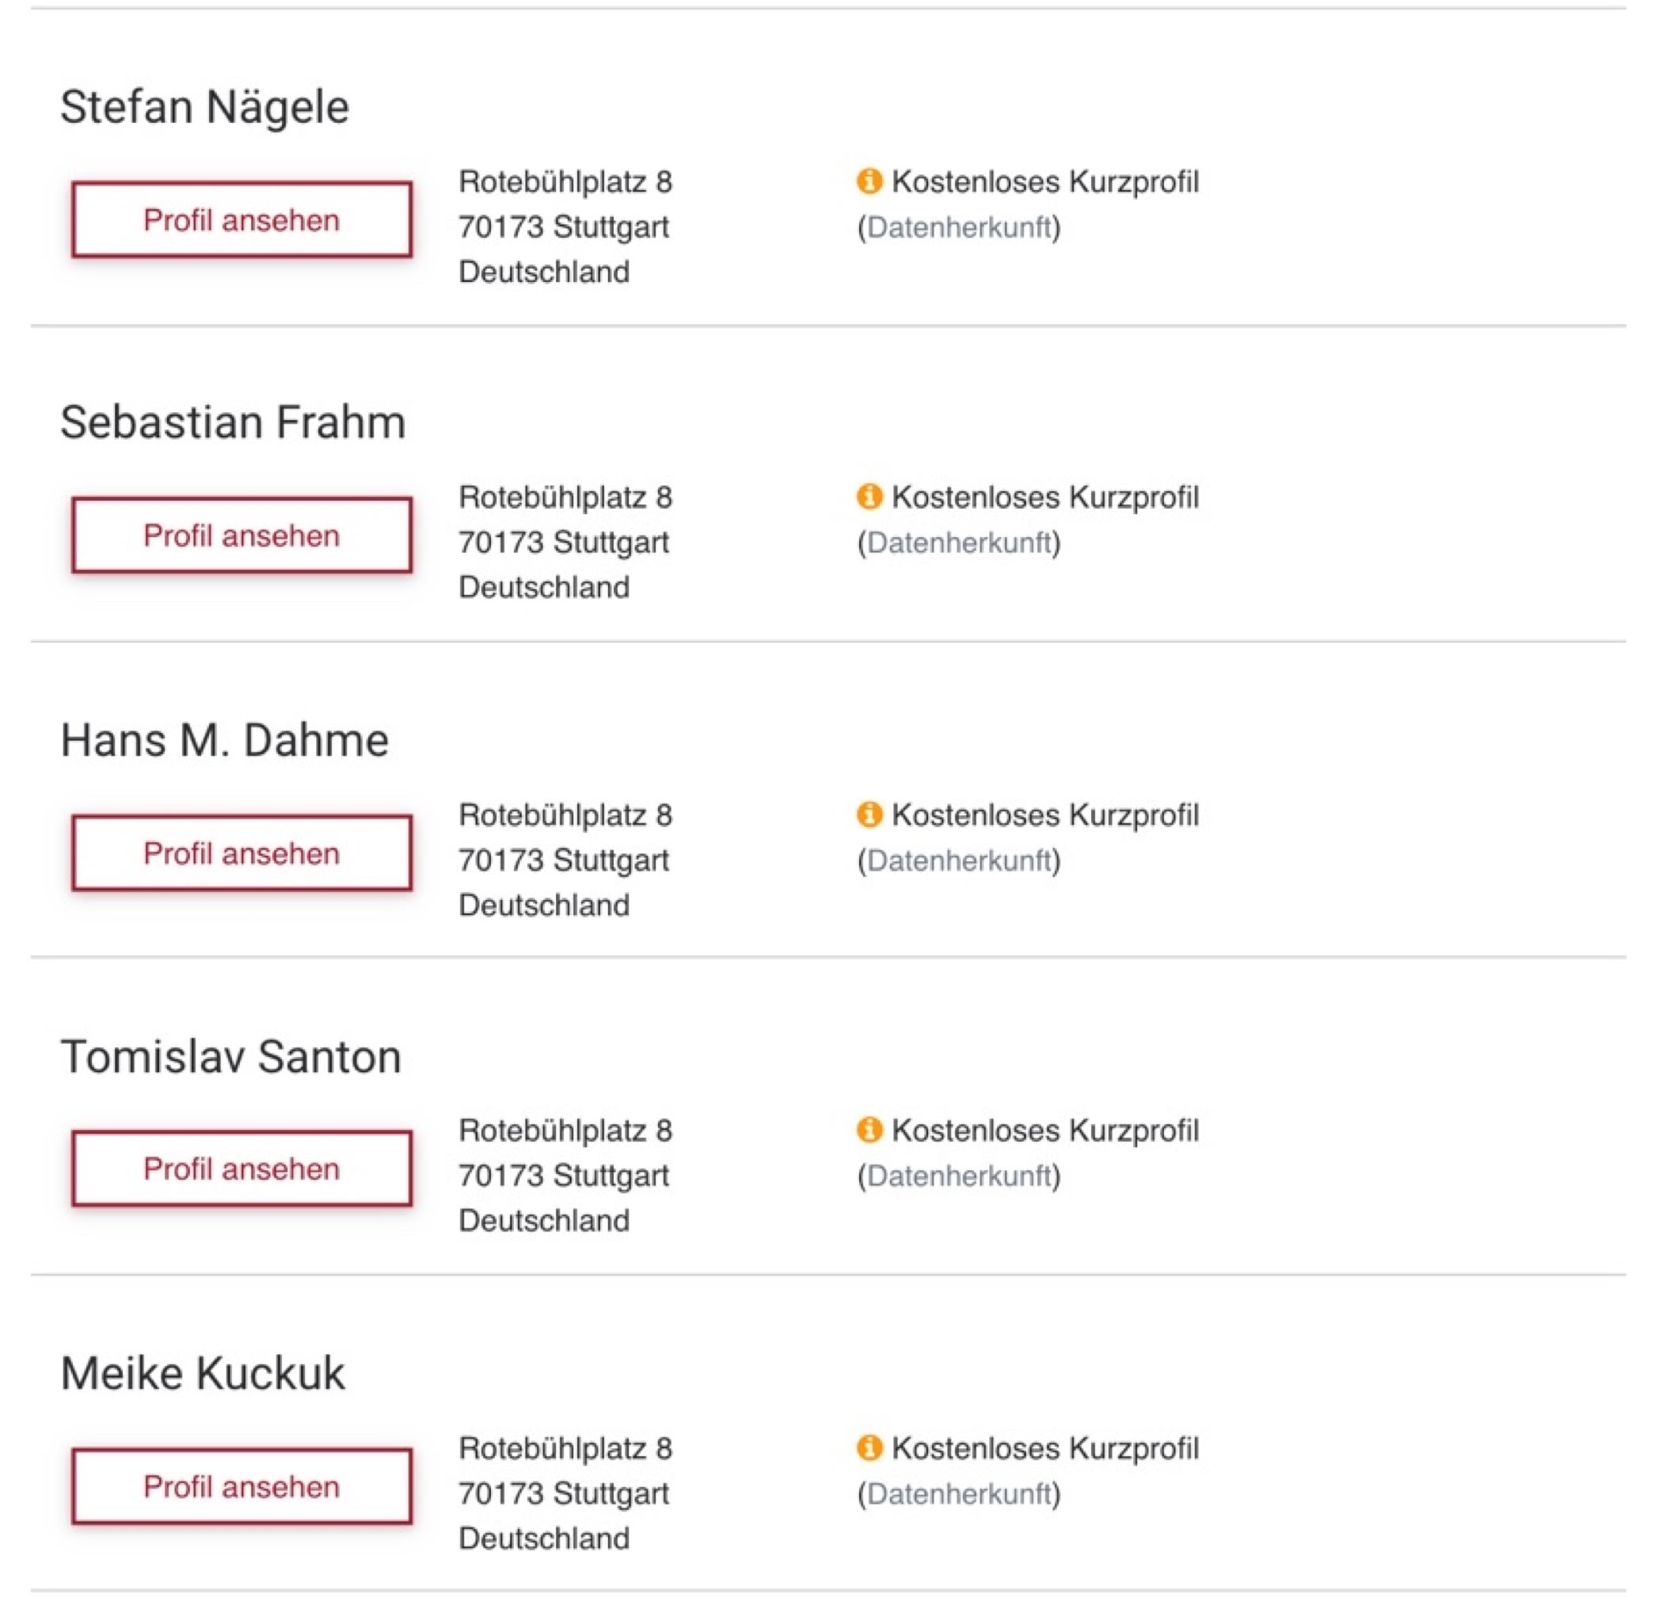View Stefan Nägele's profile via Profil ansehen
The image size is (1655, 1602).
coord(242,219)
